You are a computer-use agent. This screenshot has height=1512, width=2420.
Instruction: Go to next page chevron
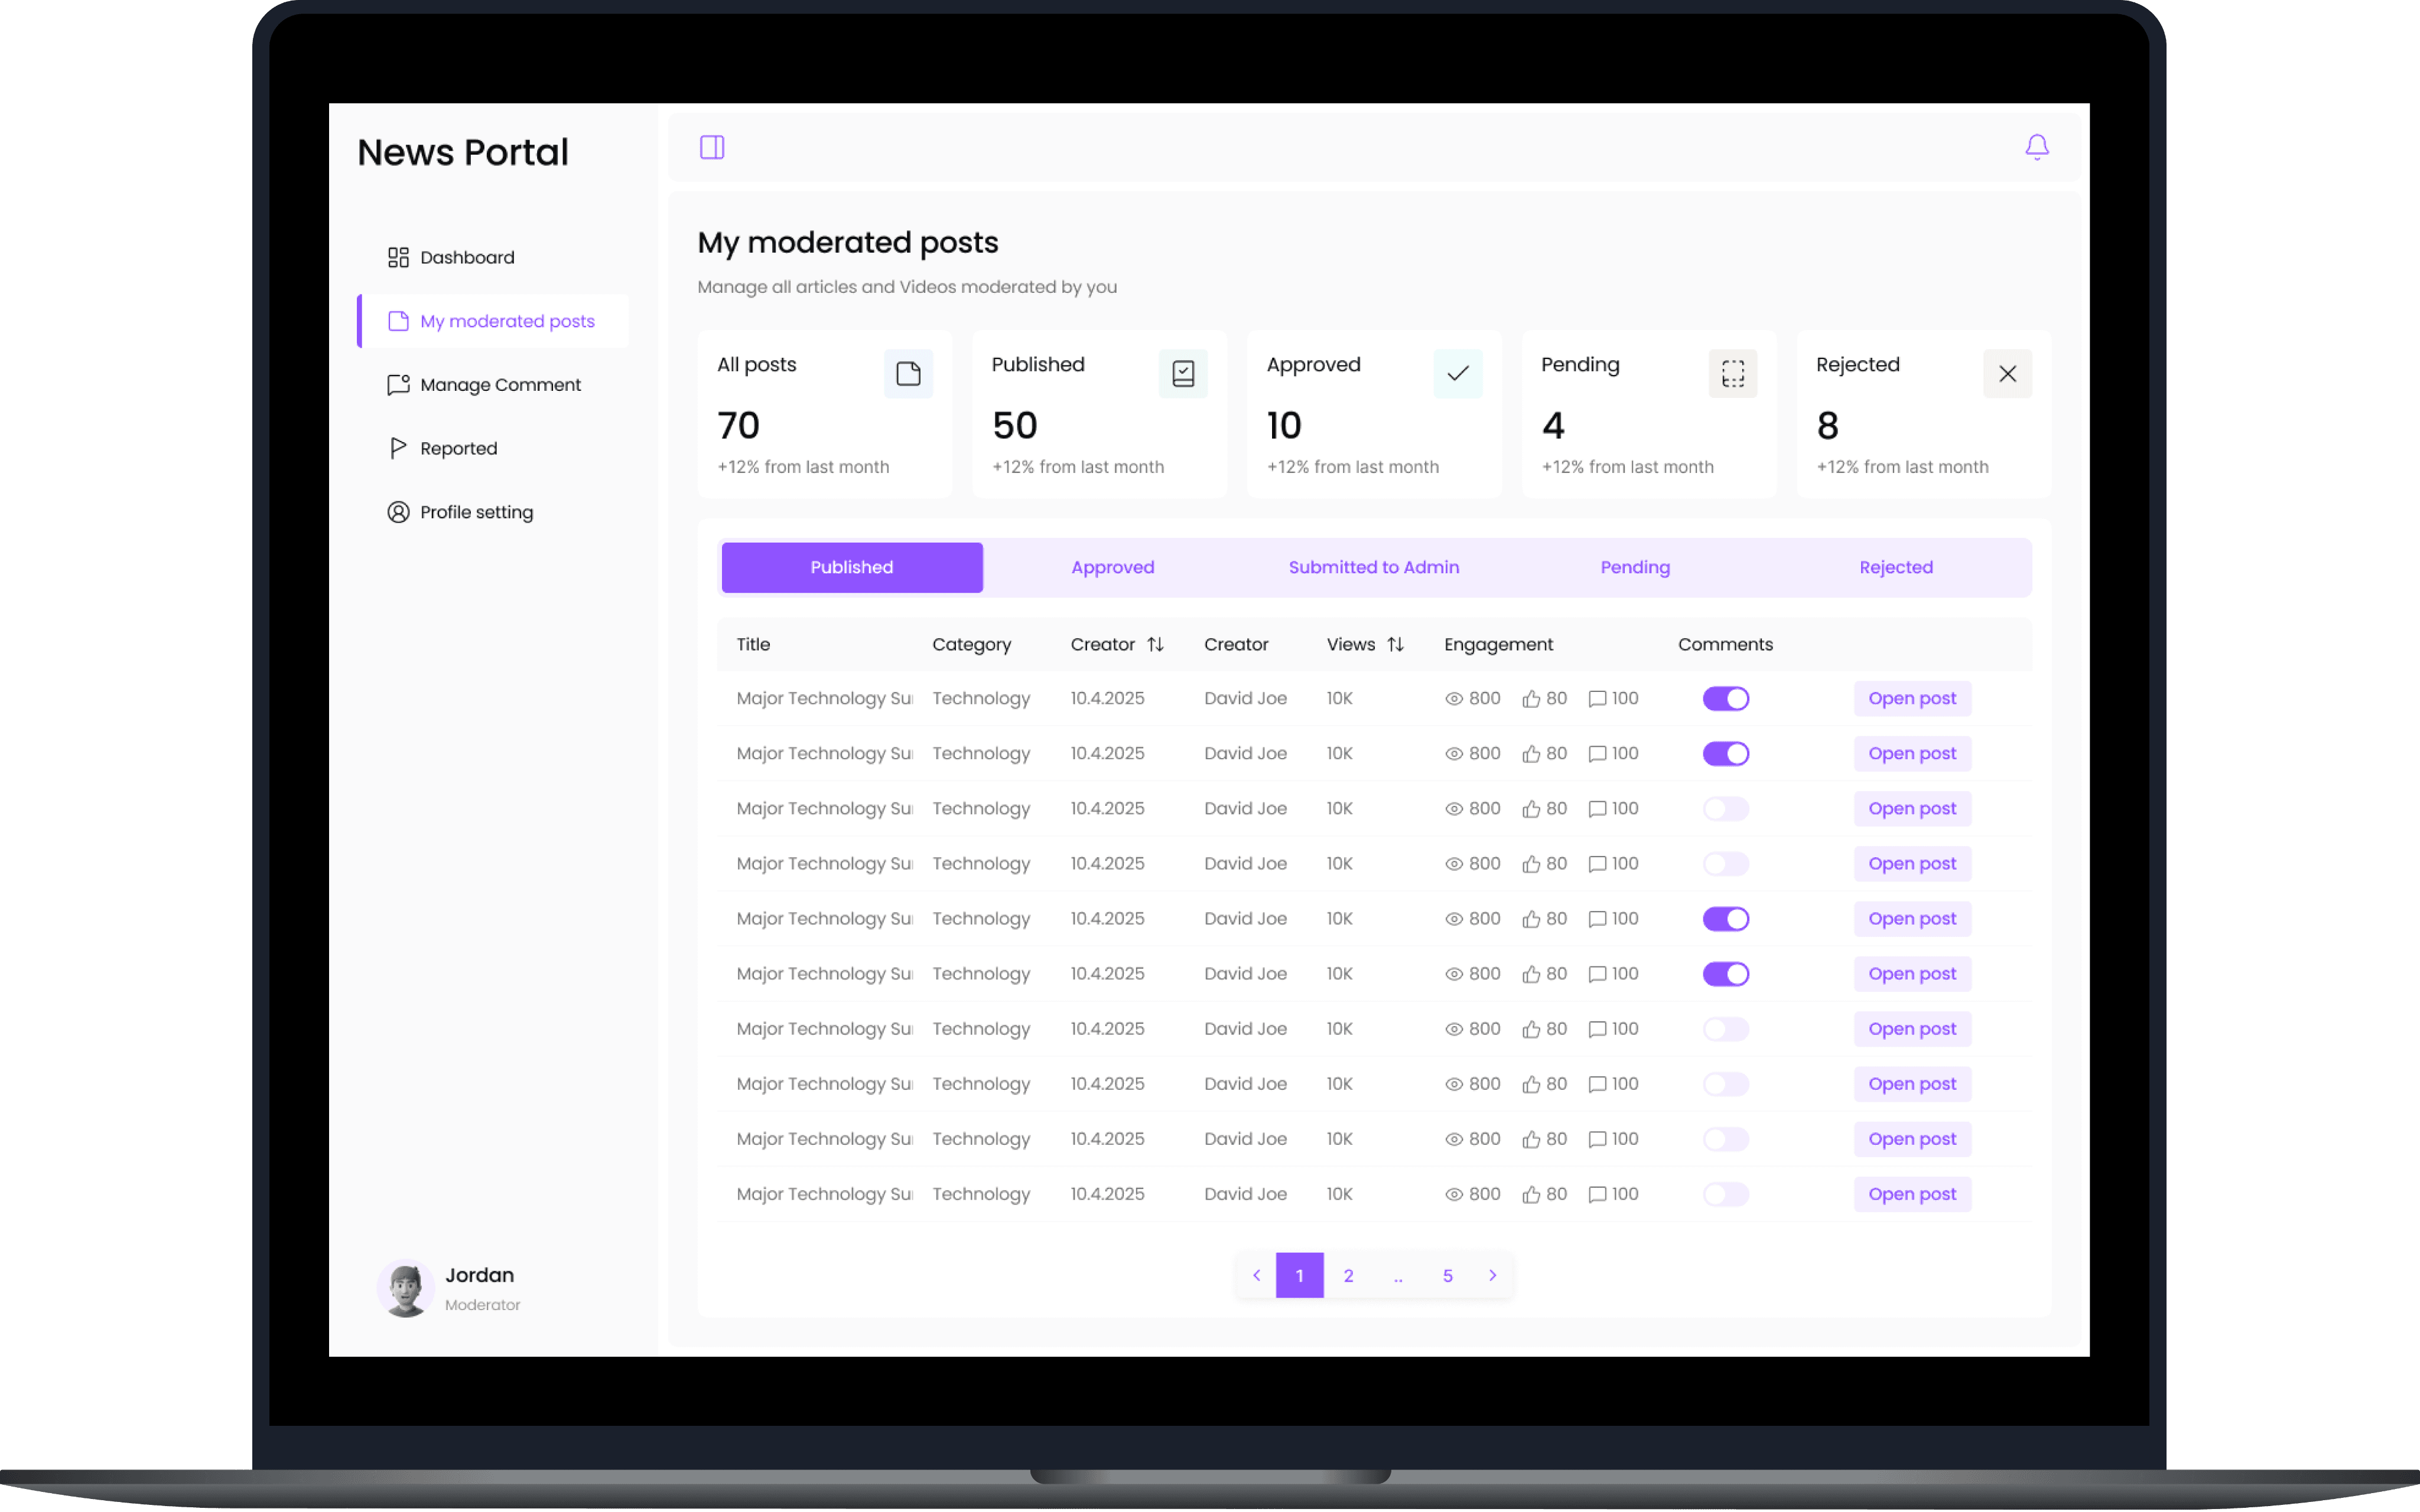(1492, 1276)
